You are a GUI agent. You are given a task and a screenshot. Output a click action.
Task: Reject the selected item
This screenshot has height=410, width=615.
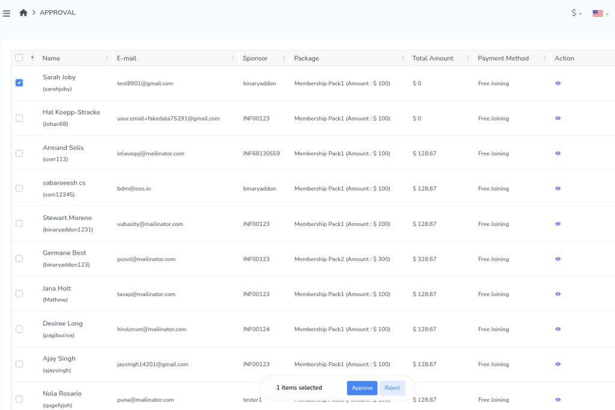[392, 388]
